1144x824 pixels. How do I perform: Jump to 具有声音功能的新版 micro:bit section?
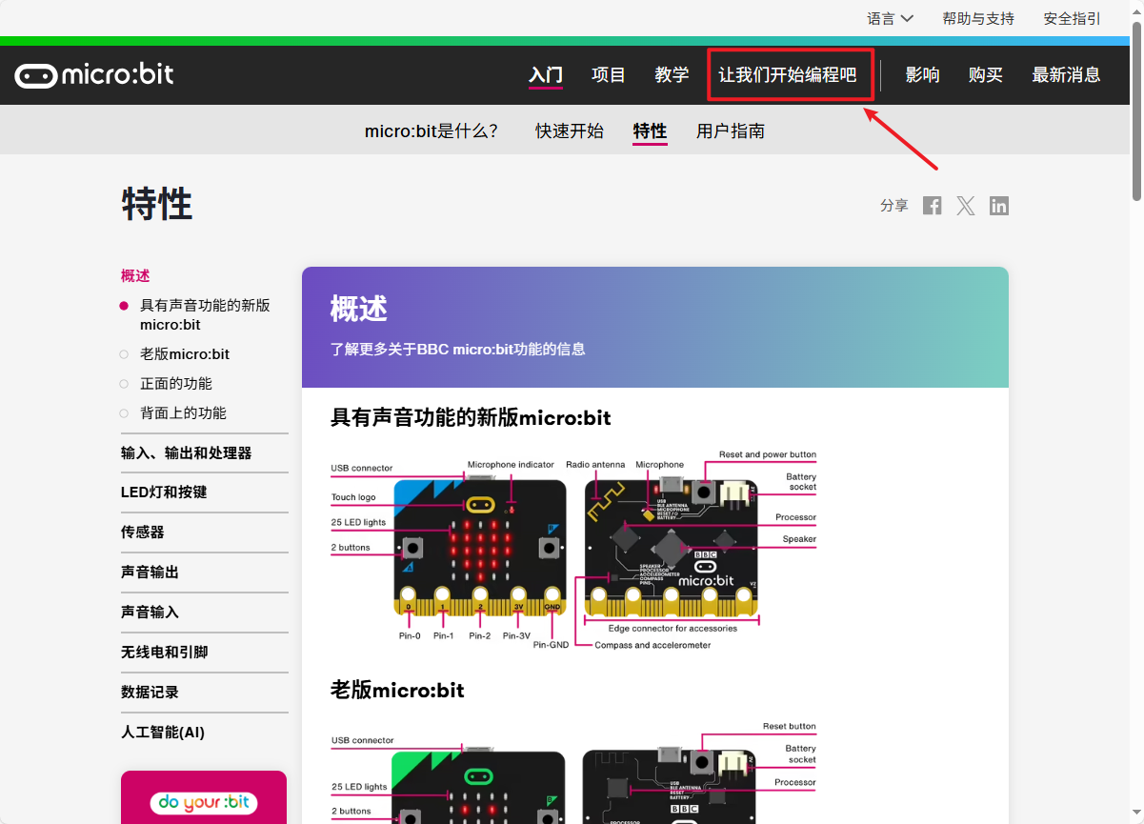pyautogui.click(x=205, y=315)
